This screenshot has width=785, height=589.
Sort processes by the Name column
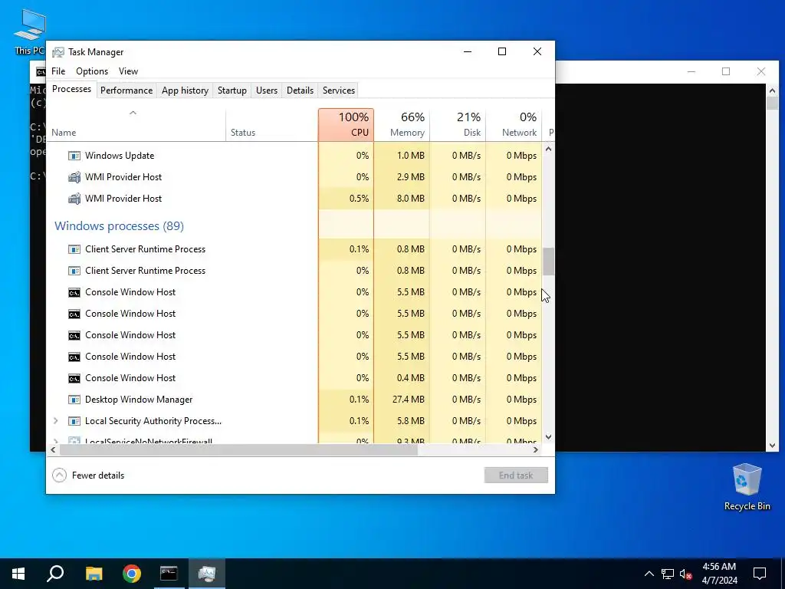click(136, 125)
